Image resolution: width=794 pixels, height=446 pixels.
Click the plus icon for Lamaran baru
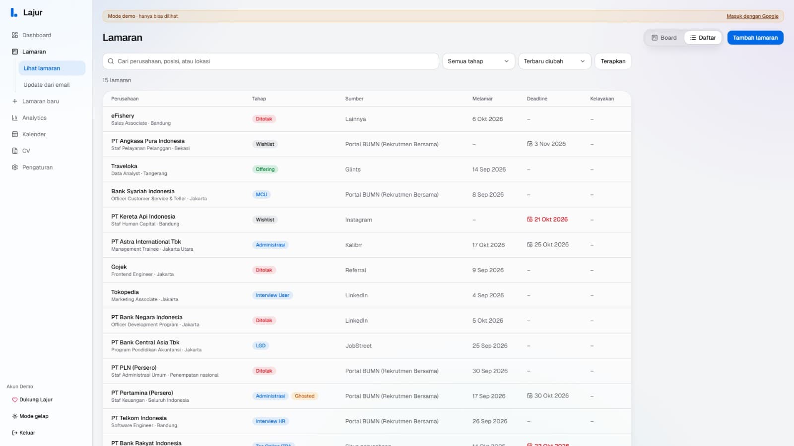(x=15, y=101)
